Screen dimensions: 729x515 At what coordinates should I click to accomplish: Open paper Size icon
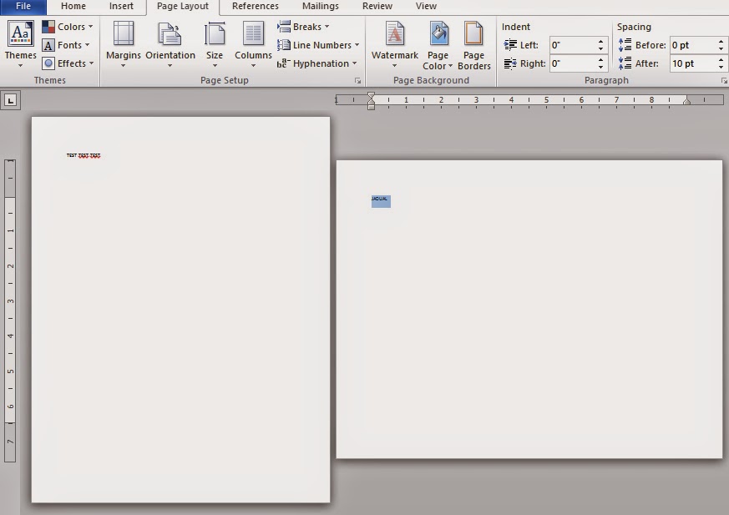pyautogui.click(x=215, y=34)
